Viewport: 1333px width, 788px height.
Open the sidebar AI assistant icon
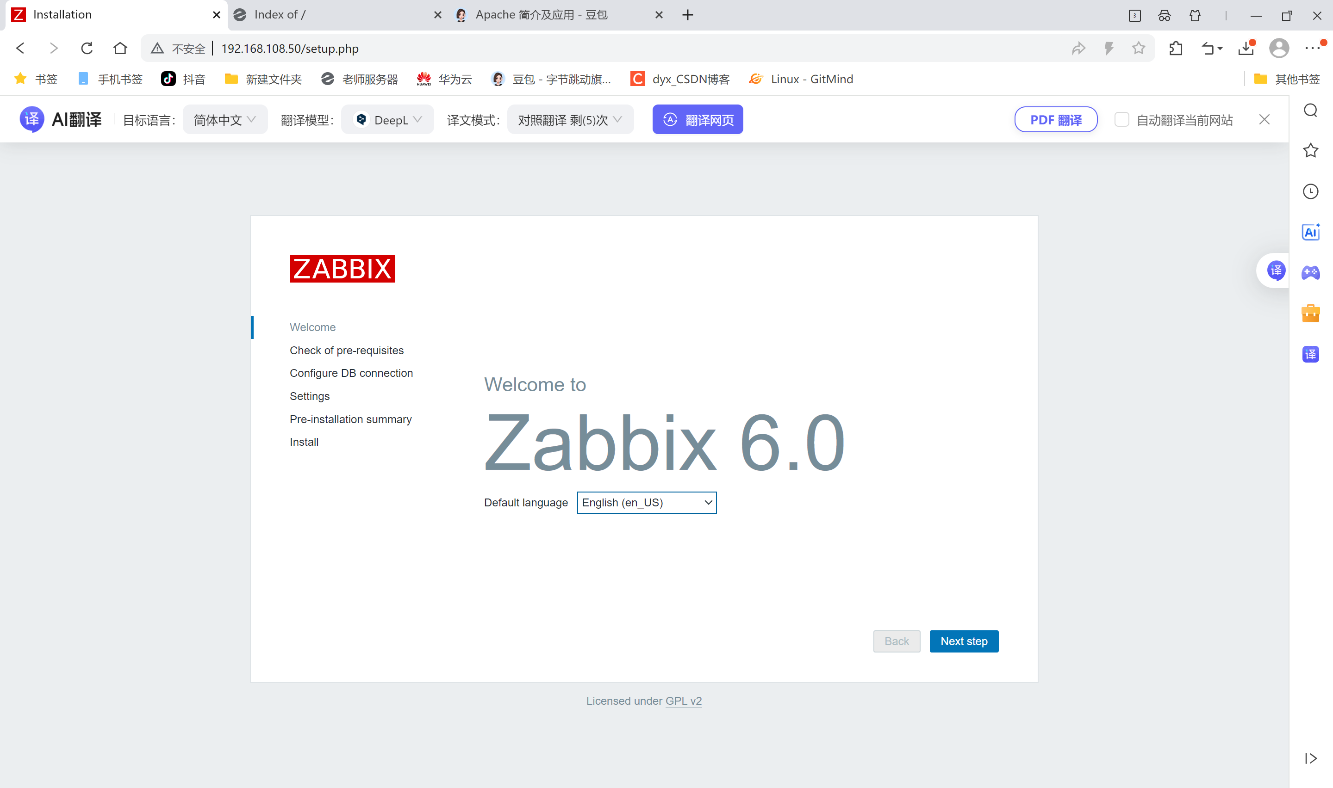[x=1310, y=232]
